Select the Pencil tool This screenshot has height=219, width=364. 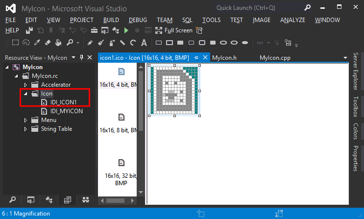90,43
